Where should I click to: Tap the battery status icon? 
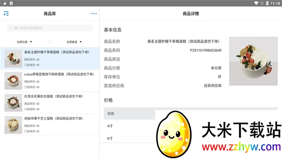click(x=268, y=3)
